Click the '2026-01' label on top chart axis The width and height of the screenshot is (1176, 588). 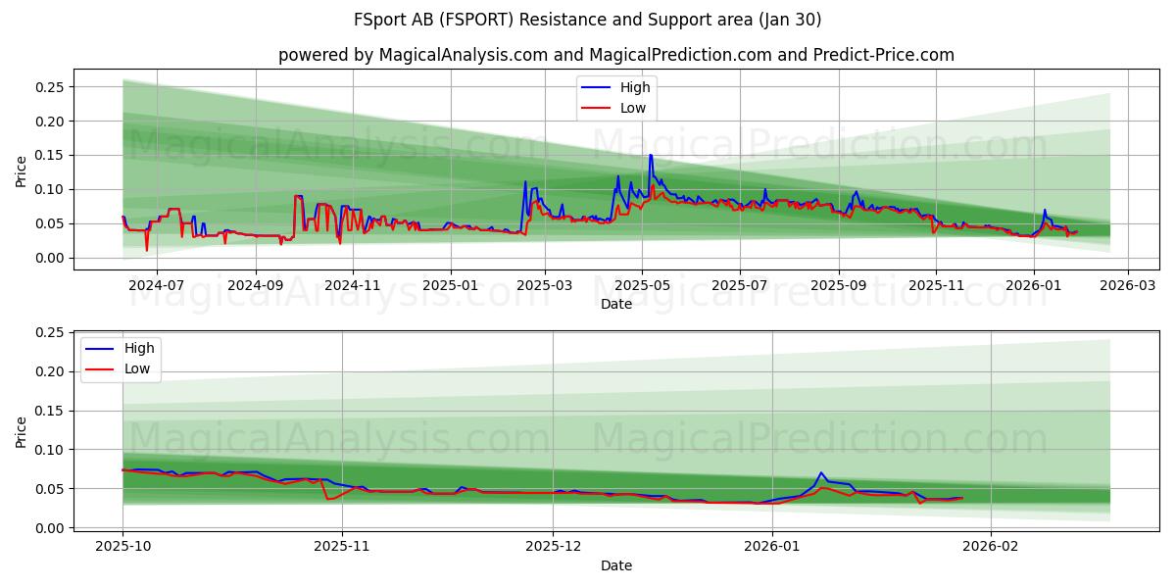click(1034, 285)
